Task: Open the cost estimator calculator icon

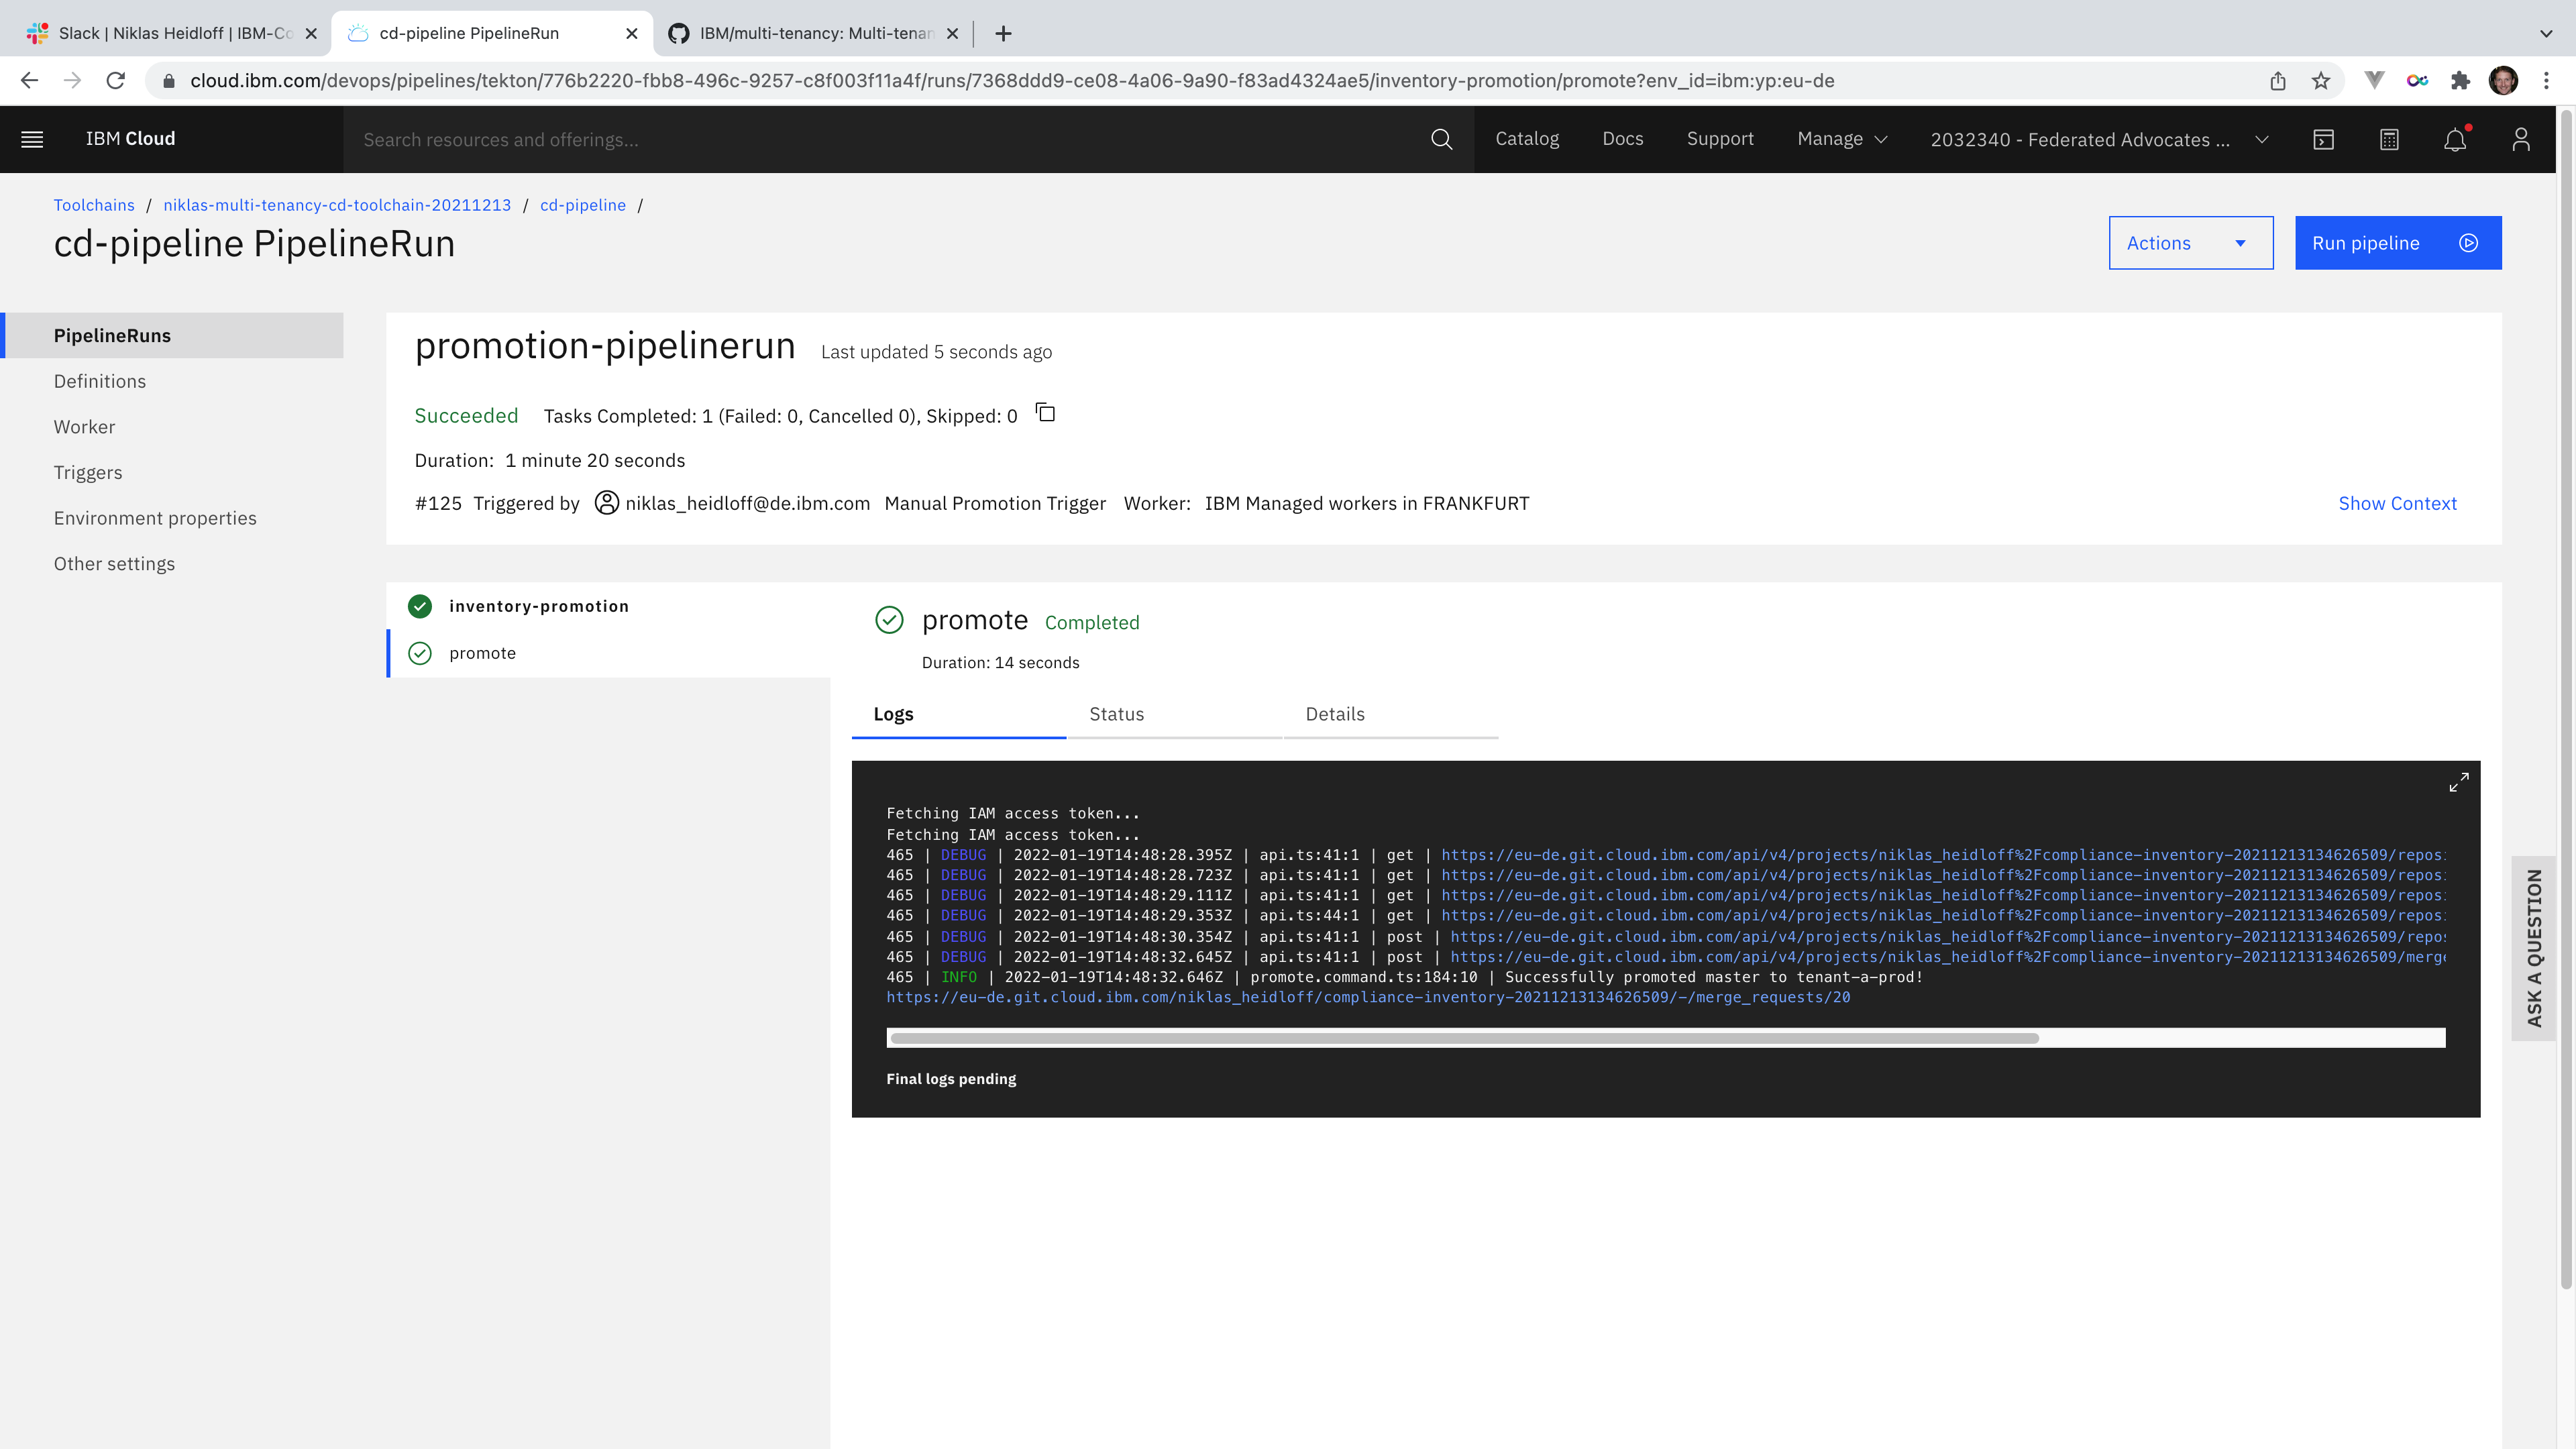Action: 2389,139
